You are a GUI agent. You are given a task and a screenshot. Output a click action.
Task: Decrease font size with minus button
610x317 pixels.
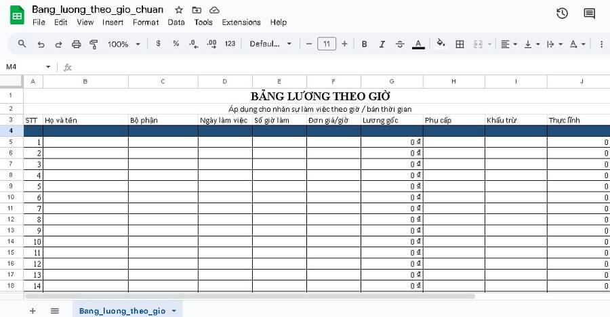click(309, 44)
